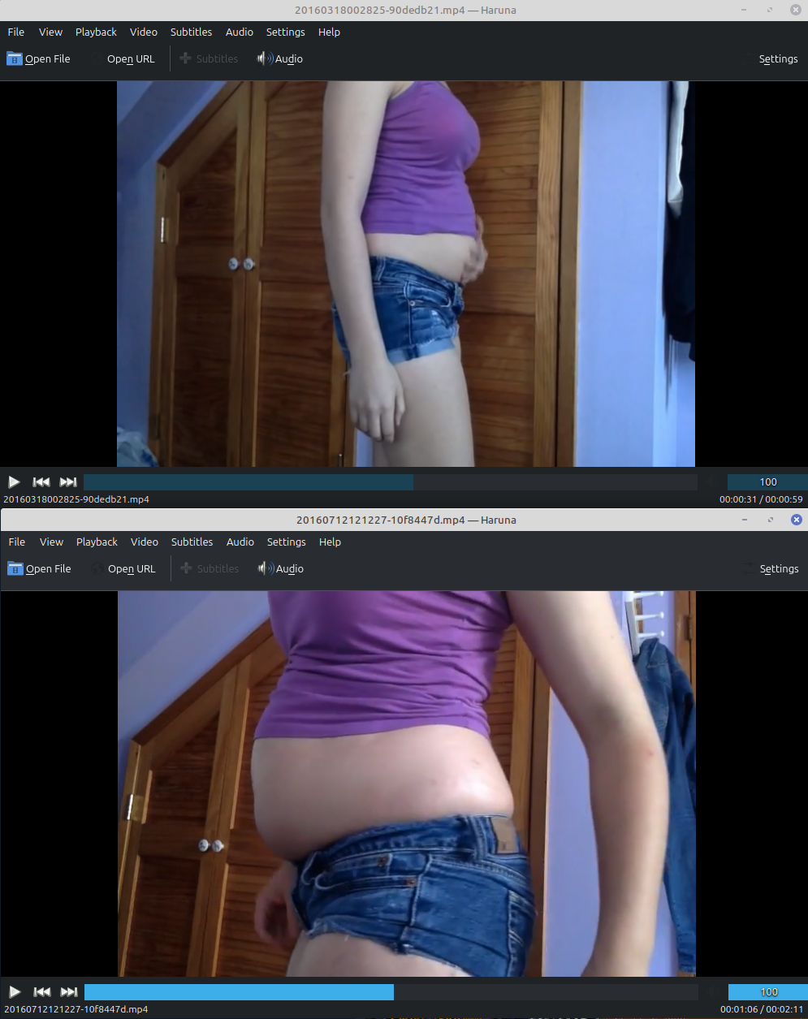Viewport: 808px width, 1019px height.
Task: Open the Audio toolbar button in top window
Action: (x=280, y=58)
